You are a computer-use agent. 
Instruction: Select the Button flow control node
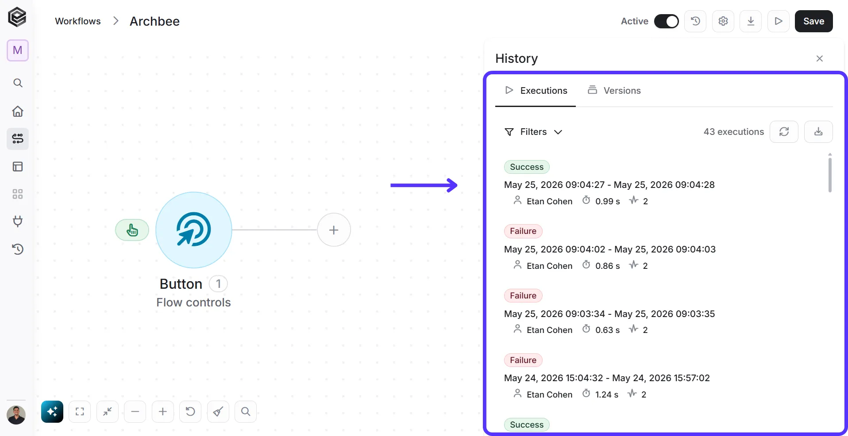point(194,230)
